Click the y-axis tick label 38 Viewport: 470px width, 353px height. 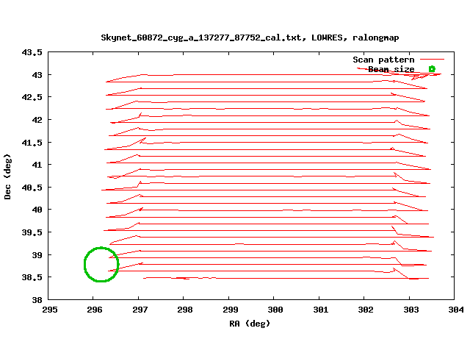37,300
